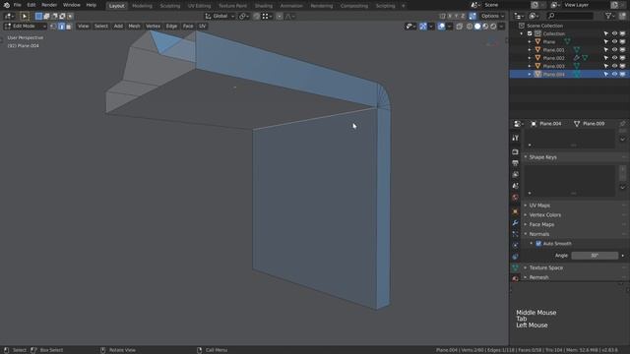Open the Object Data mesh properties tab
The height and width of the screenshot is (354, 630).
(515, 267)
